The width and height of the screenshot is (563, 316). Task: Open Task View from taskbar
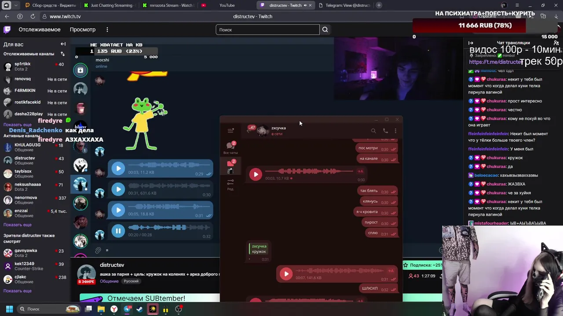click(x=88, y=309)
